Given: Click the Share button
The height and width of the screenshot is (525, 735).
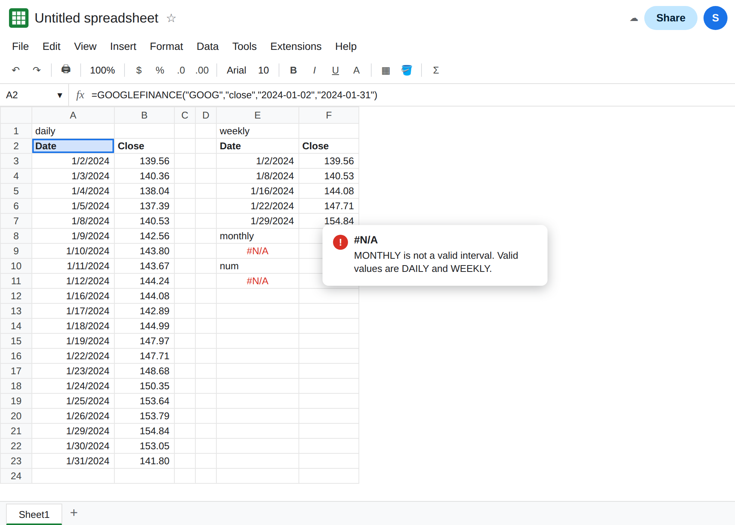Looking at the screenshot, I should tap(670, 18).
